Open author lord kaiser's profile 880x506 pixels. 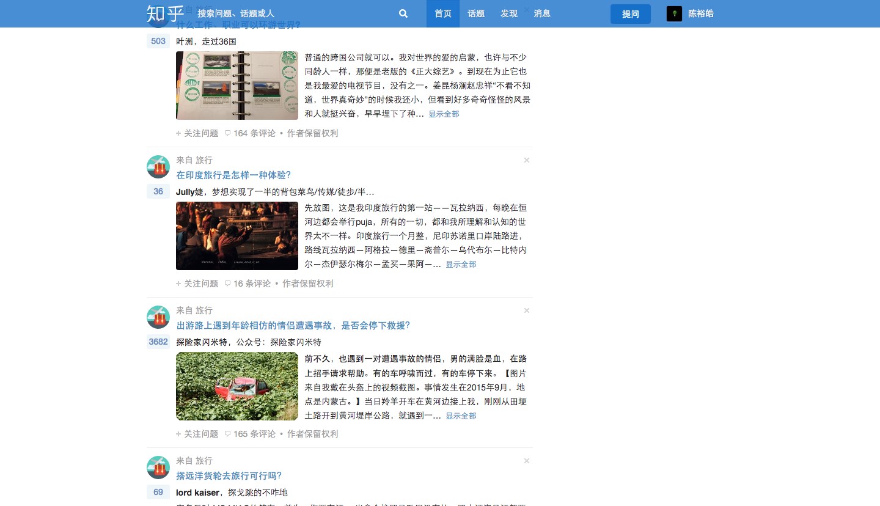click(x=197, y=493)
